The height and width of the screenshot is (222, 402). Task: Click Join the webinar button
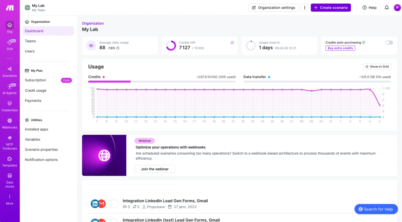155,169
